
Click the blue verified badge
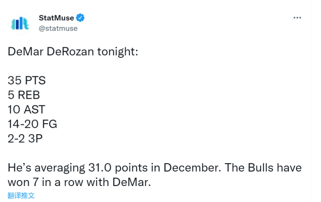pos(81,18)
